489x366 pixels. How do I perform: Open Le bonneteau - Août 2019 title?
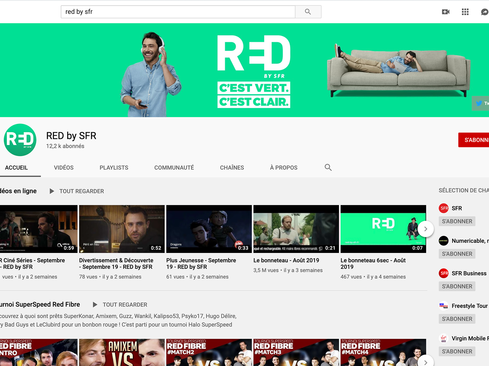pos(286,260)
